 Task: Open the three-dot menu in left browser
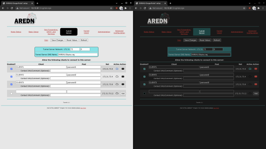click(130, 8)
